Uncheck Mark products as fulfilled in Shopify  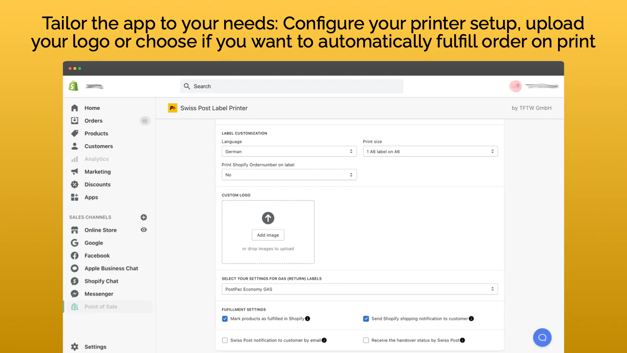pos(225,318)
